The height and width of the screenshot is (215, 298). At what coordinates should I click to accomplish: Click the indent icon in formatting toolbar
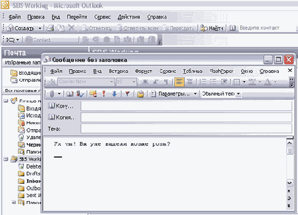point(224,82)
